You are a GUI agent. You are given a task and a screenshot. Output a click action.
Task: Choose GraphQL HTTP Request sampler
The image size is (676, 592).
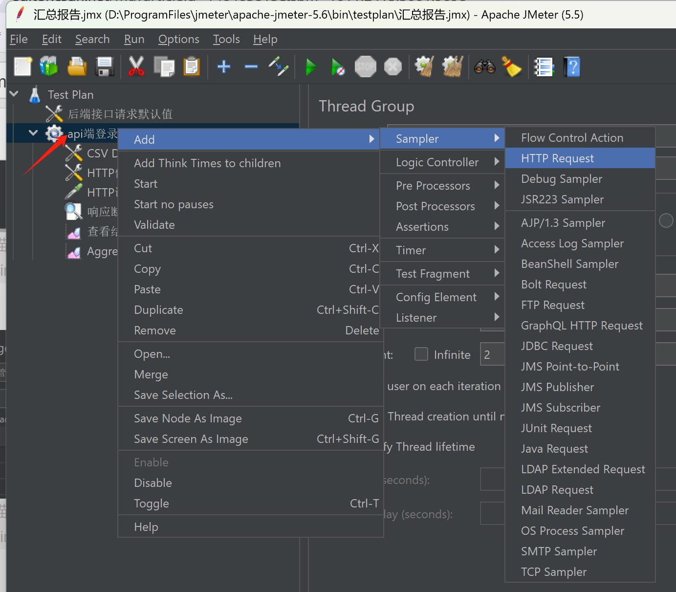pyautogui.click(x=580, y=326)
